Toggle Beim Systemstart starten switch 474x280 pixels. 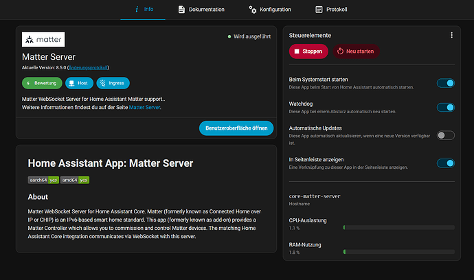[x=446, y=83]
